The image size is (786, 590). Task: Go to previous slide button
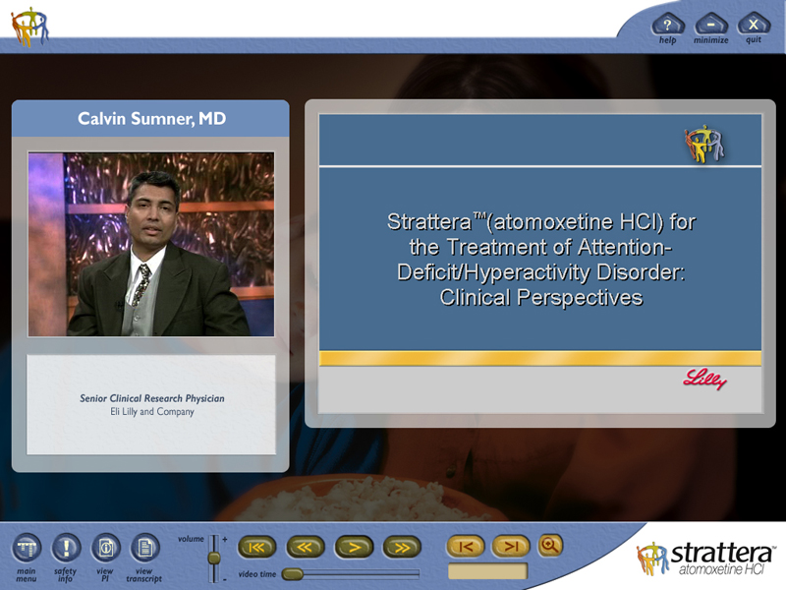pyautogui.click(x=466, y=547)
